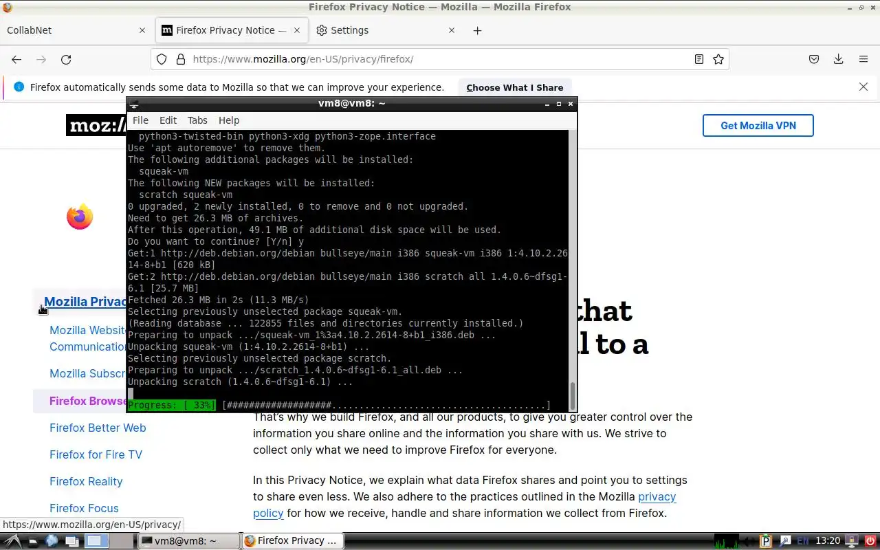
Task: Click the terminal apt progress bar
Action: [x=340, y=406]
